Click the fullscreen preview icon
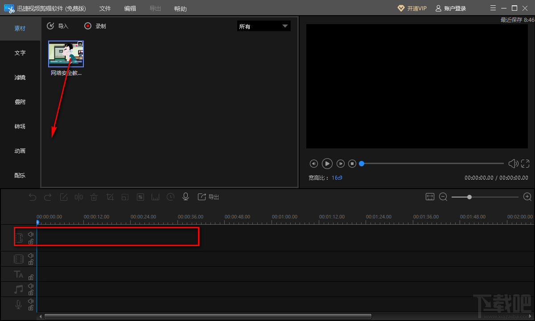This screenshot has width=535, height=321. (525, 164)
